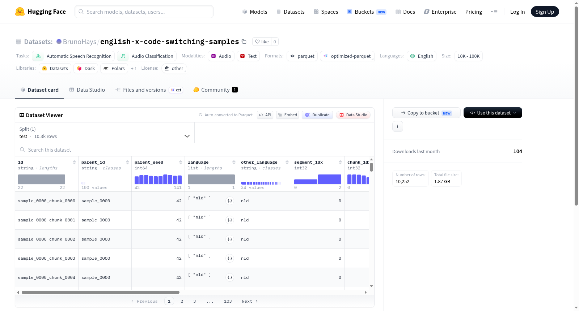Follow the Auto-converted link
The height and width of the screenshot is (311, 579).
tap(219, 115)
